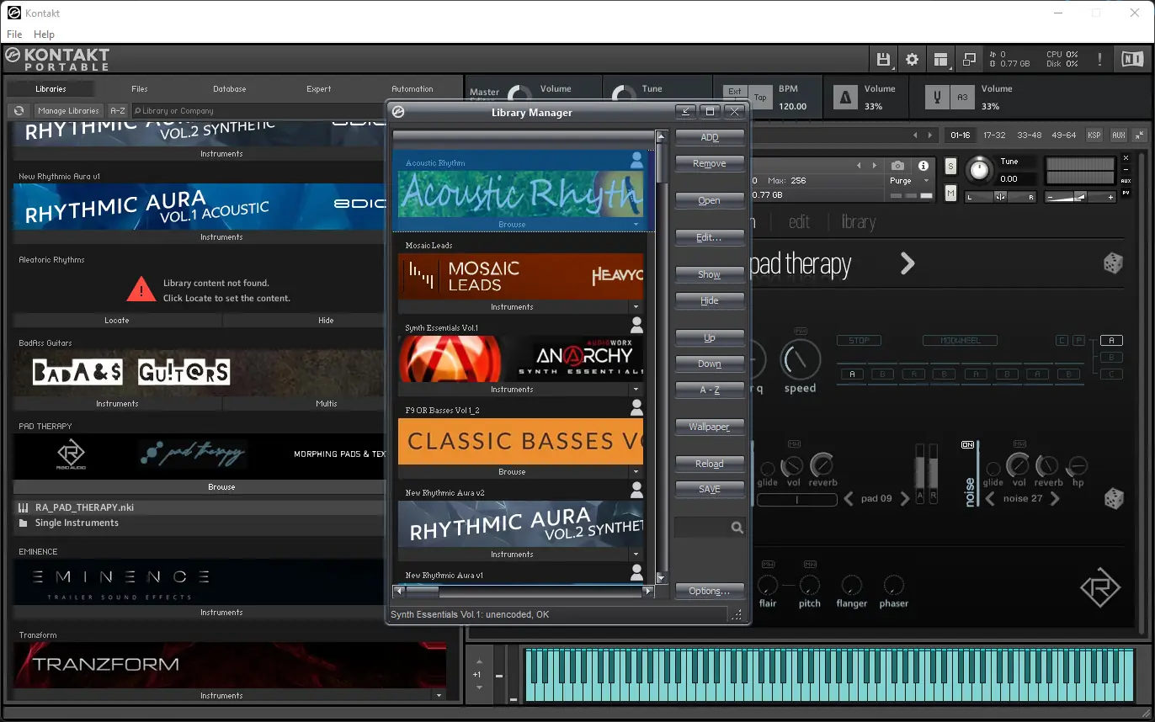Expand Mosaic Leads Instruments dropdown arrow
This screenshot has height=722, width=1155.
coord(636,307)
